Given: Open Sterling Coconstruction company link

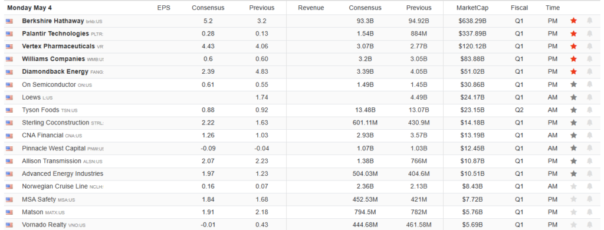Looking at the screenshot, I should (55, 123).
